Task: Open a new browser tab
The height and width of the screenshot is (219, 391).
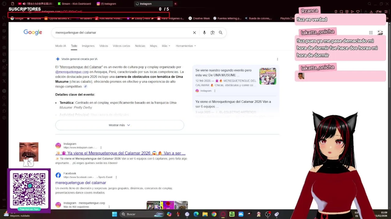Action: pyautogui.click(x=175, y=4)
